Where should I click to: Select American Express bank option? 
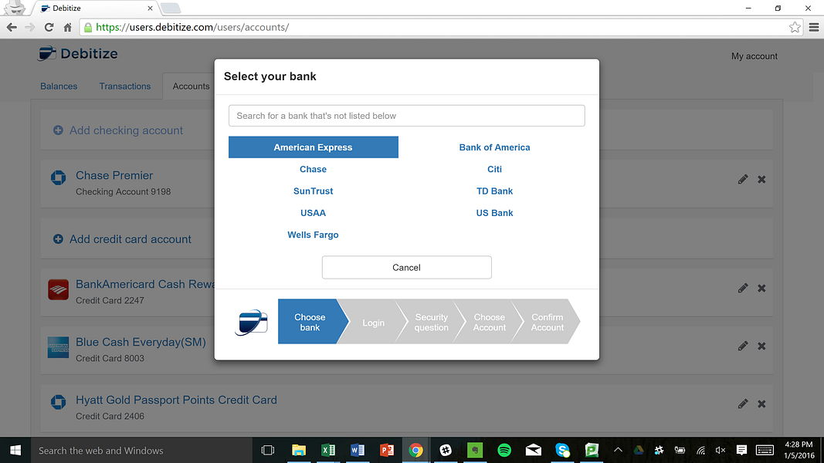pos(314,147)
